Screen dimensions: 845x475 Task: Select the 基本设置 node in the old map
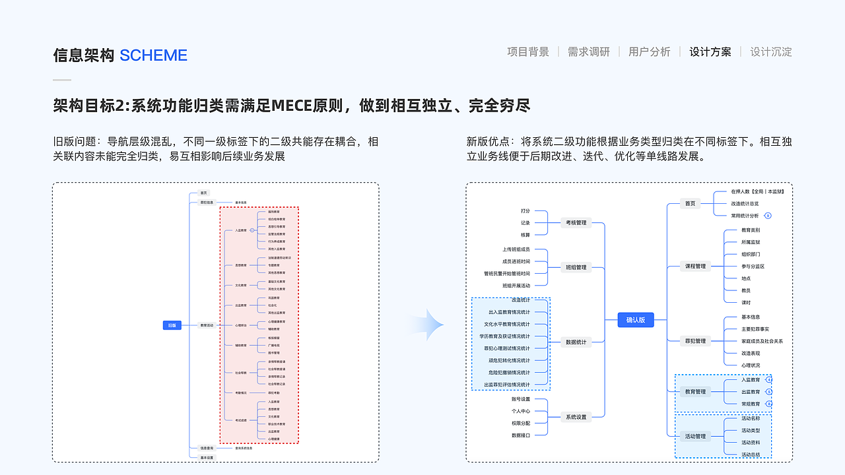coord(207,457)
